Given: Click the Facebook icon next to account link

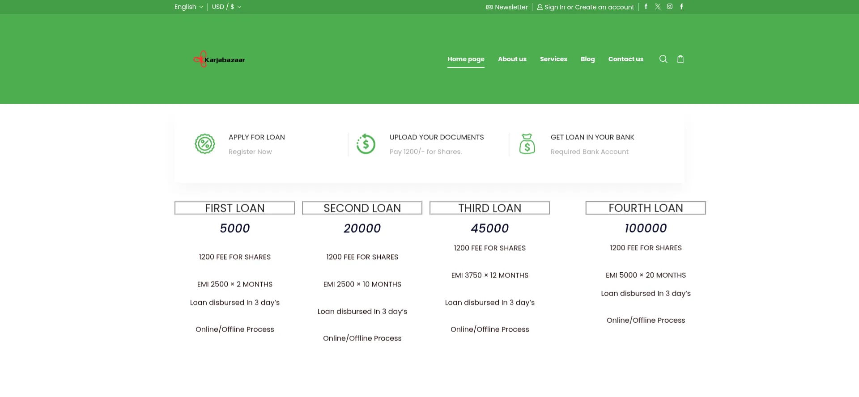Looking at the screenshot, I should [646, 7].
